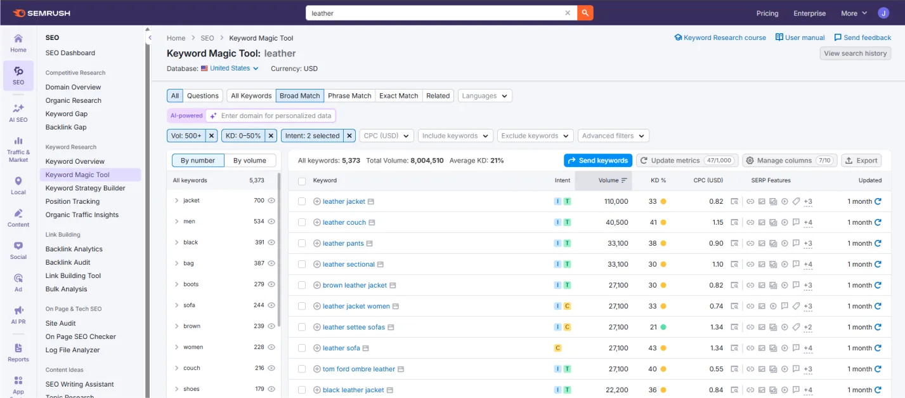Image resolution: width=905 pixels, height=398 pixels.
Task: Click the Send keywords button
Action: 598,161
